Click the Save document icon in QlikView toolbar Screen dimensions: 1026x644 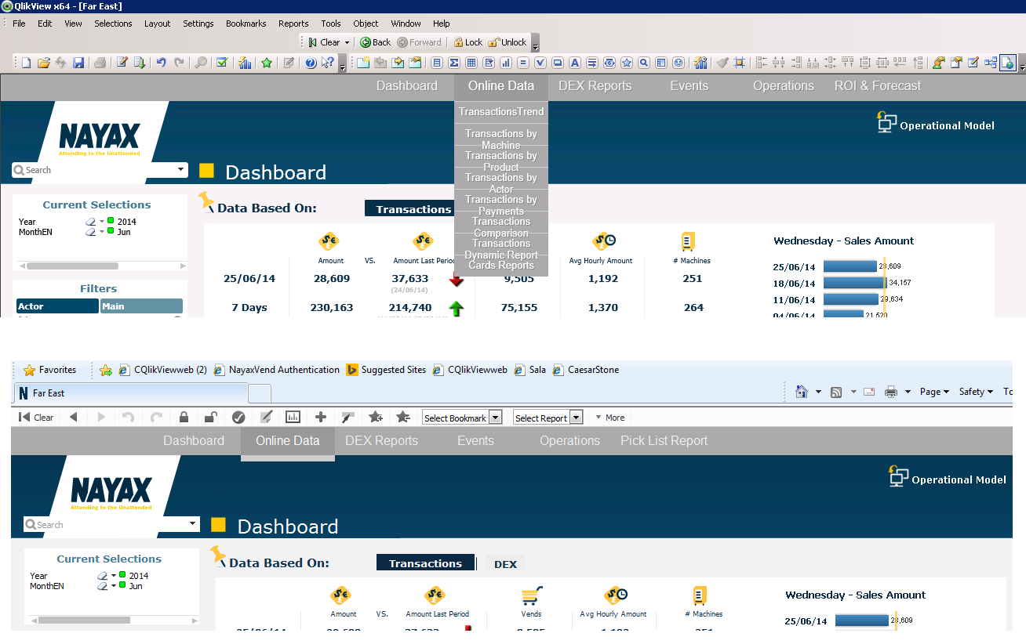[x=78, y=63]
